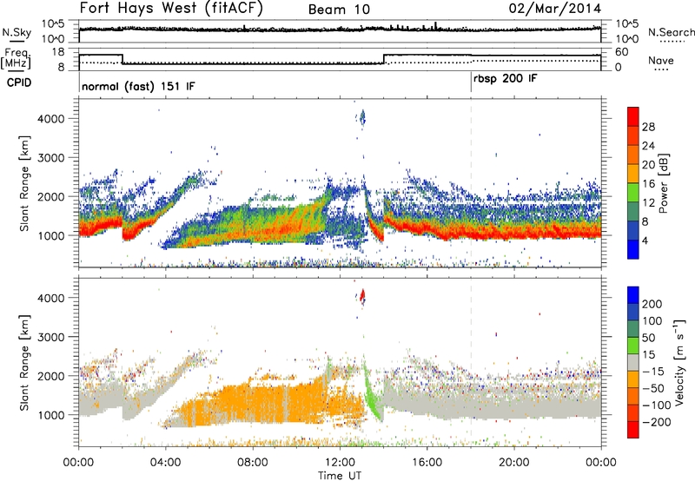Click the 'Nave' legend label

pyautogui.click(x=660, y=60)
